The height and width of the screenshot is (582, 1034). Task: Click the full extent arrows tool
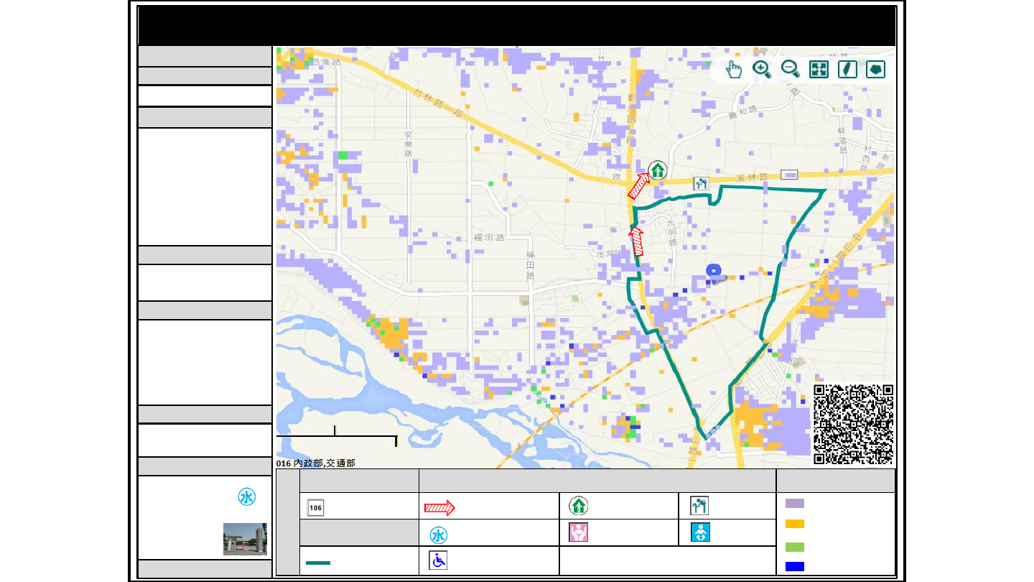[x=819, y=69]
